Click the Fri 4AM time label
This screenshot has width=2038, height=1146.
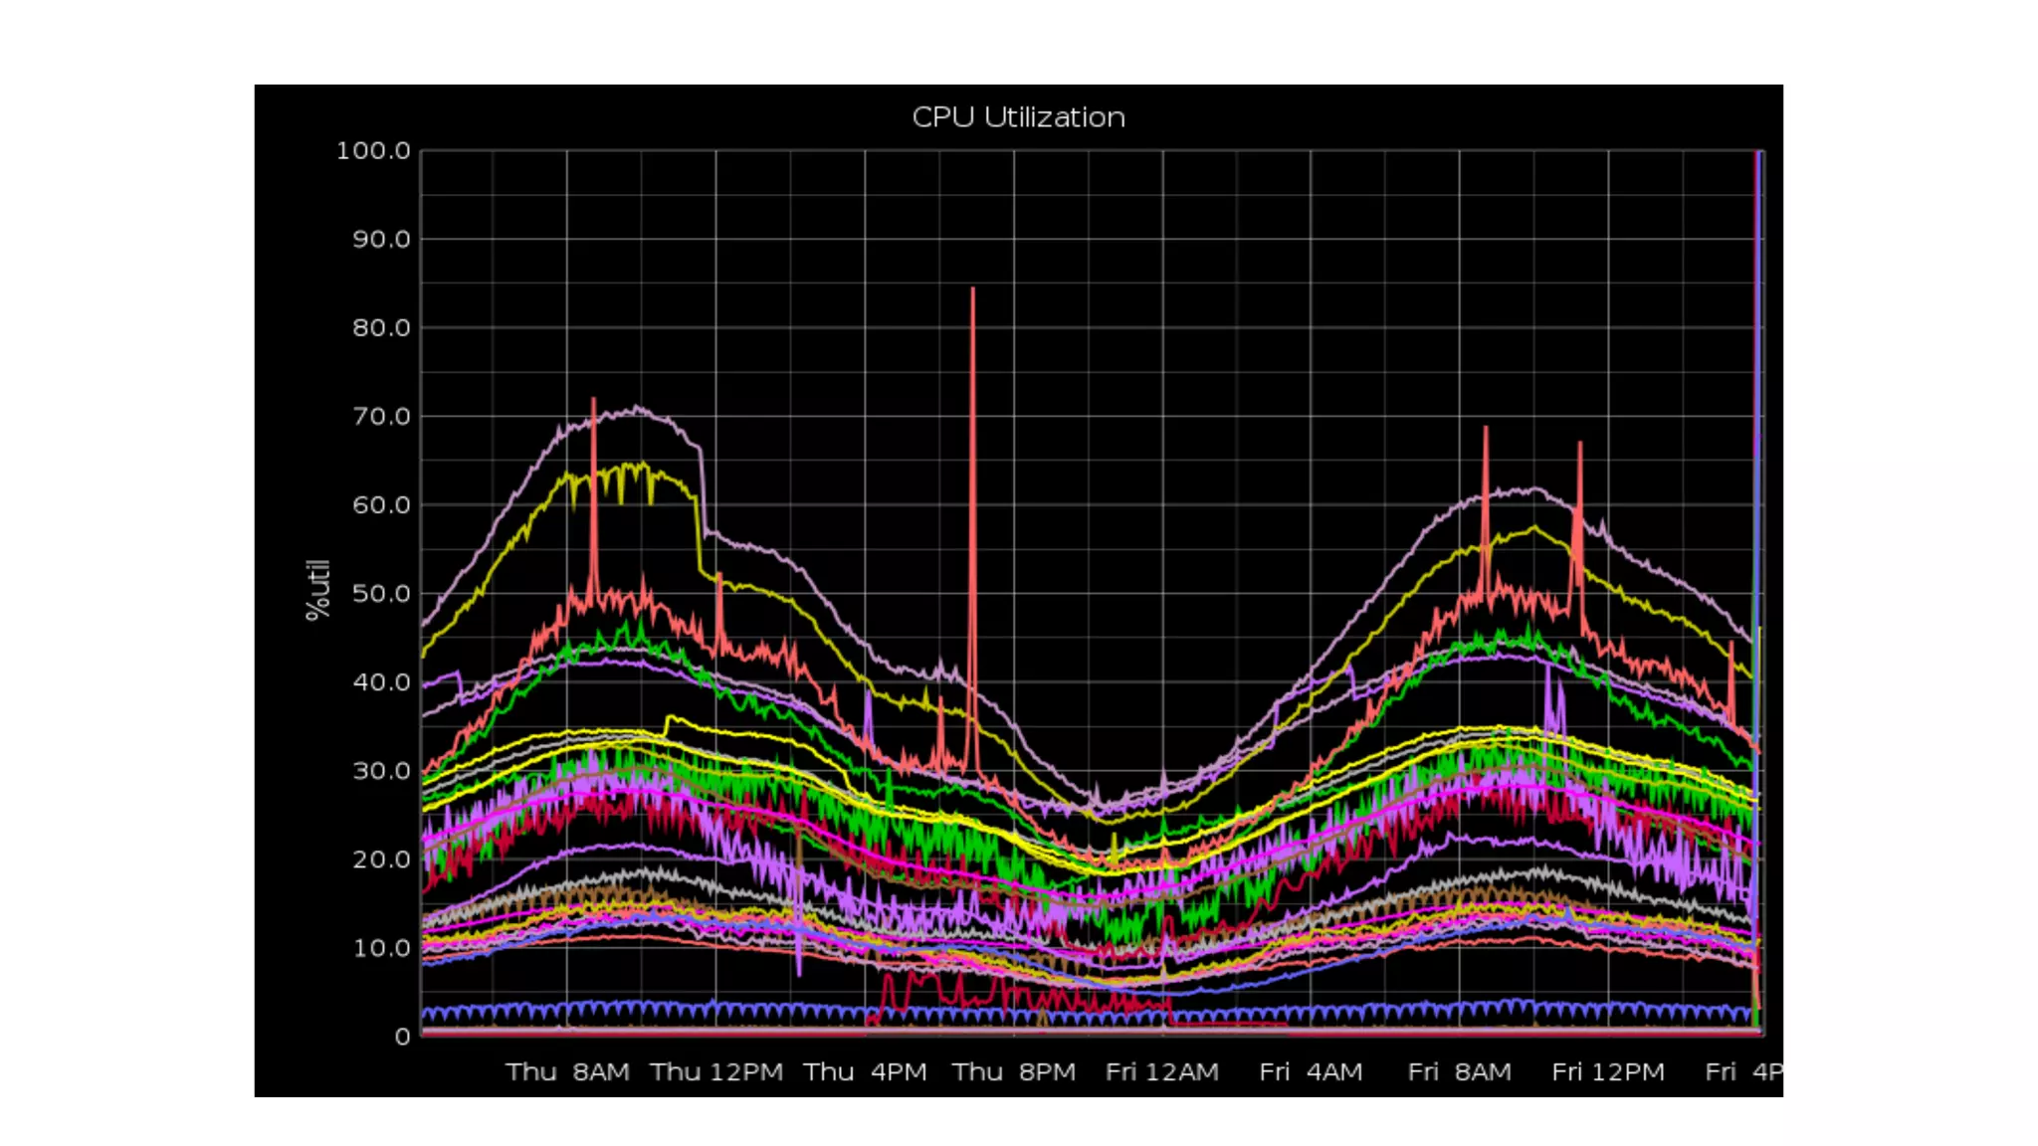(x=1311, y=1072)
